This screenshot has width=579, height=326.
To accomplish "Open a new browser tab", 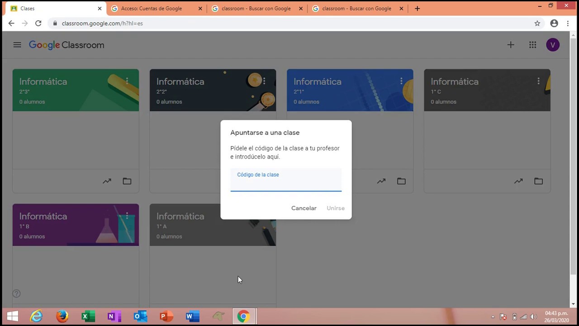I will 417,9.
